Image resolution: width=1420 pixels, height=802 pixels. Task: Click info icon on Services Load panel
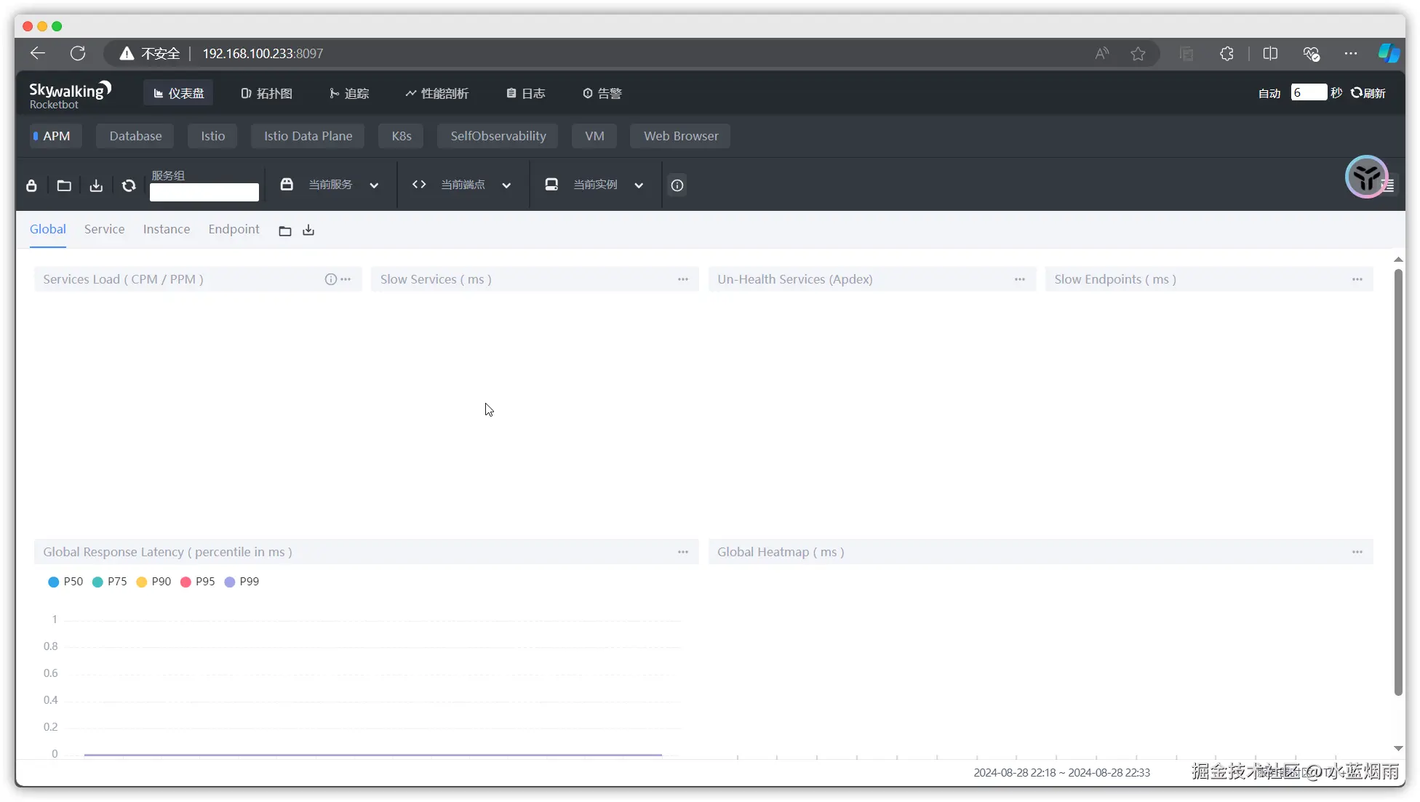(330, 279)
